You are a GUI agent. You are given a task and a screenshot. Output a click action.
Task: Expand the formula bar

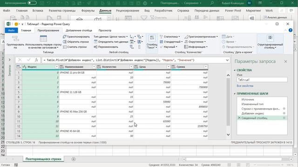(227, 60)
